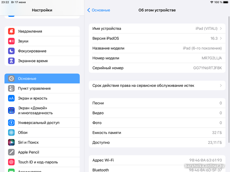The height and width of the screenshot is (172, 230).
Task: Tap the Bluetooth row label
Action: [101, 170]
